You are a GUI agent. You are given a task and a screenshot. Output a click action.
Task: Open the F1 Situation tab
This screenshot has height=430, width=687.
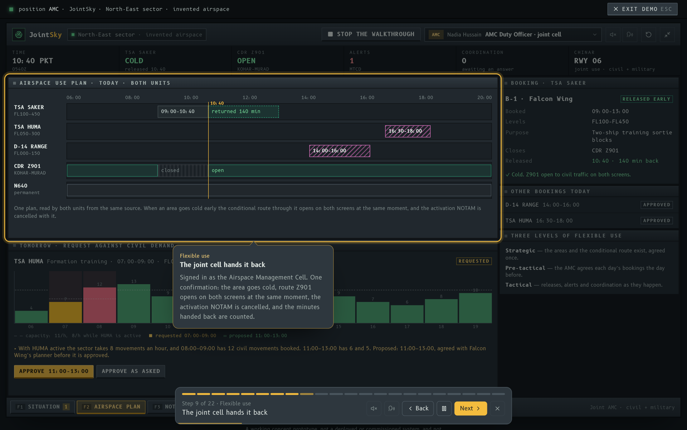tap(43, 407)
